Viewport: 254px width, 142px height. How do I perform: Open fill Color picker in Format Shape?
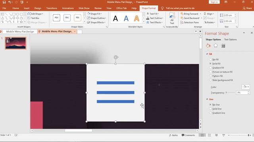(246, 87)
